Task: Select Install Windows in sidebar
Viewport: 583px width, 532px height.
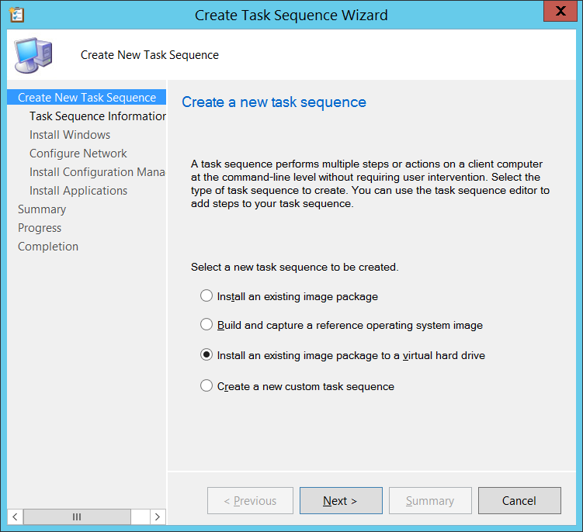Action: [70, 135]
